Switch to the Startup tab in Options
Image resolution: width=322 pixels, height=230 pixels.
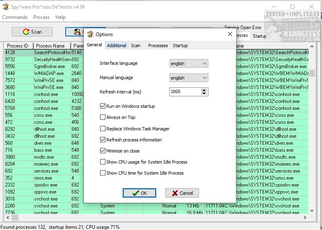(x=180, y=46)
